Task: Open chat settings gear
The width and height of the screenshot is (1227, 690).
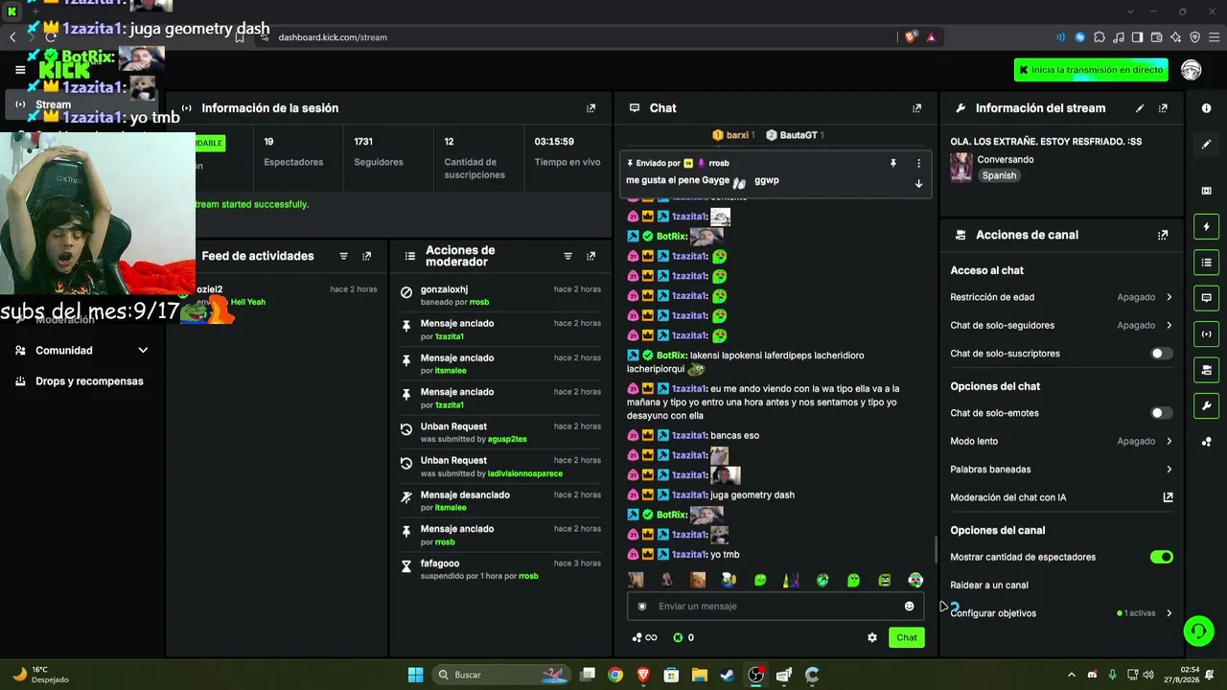Action: point(872,637)
